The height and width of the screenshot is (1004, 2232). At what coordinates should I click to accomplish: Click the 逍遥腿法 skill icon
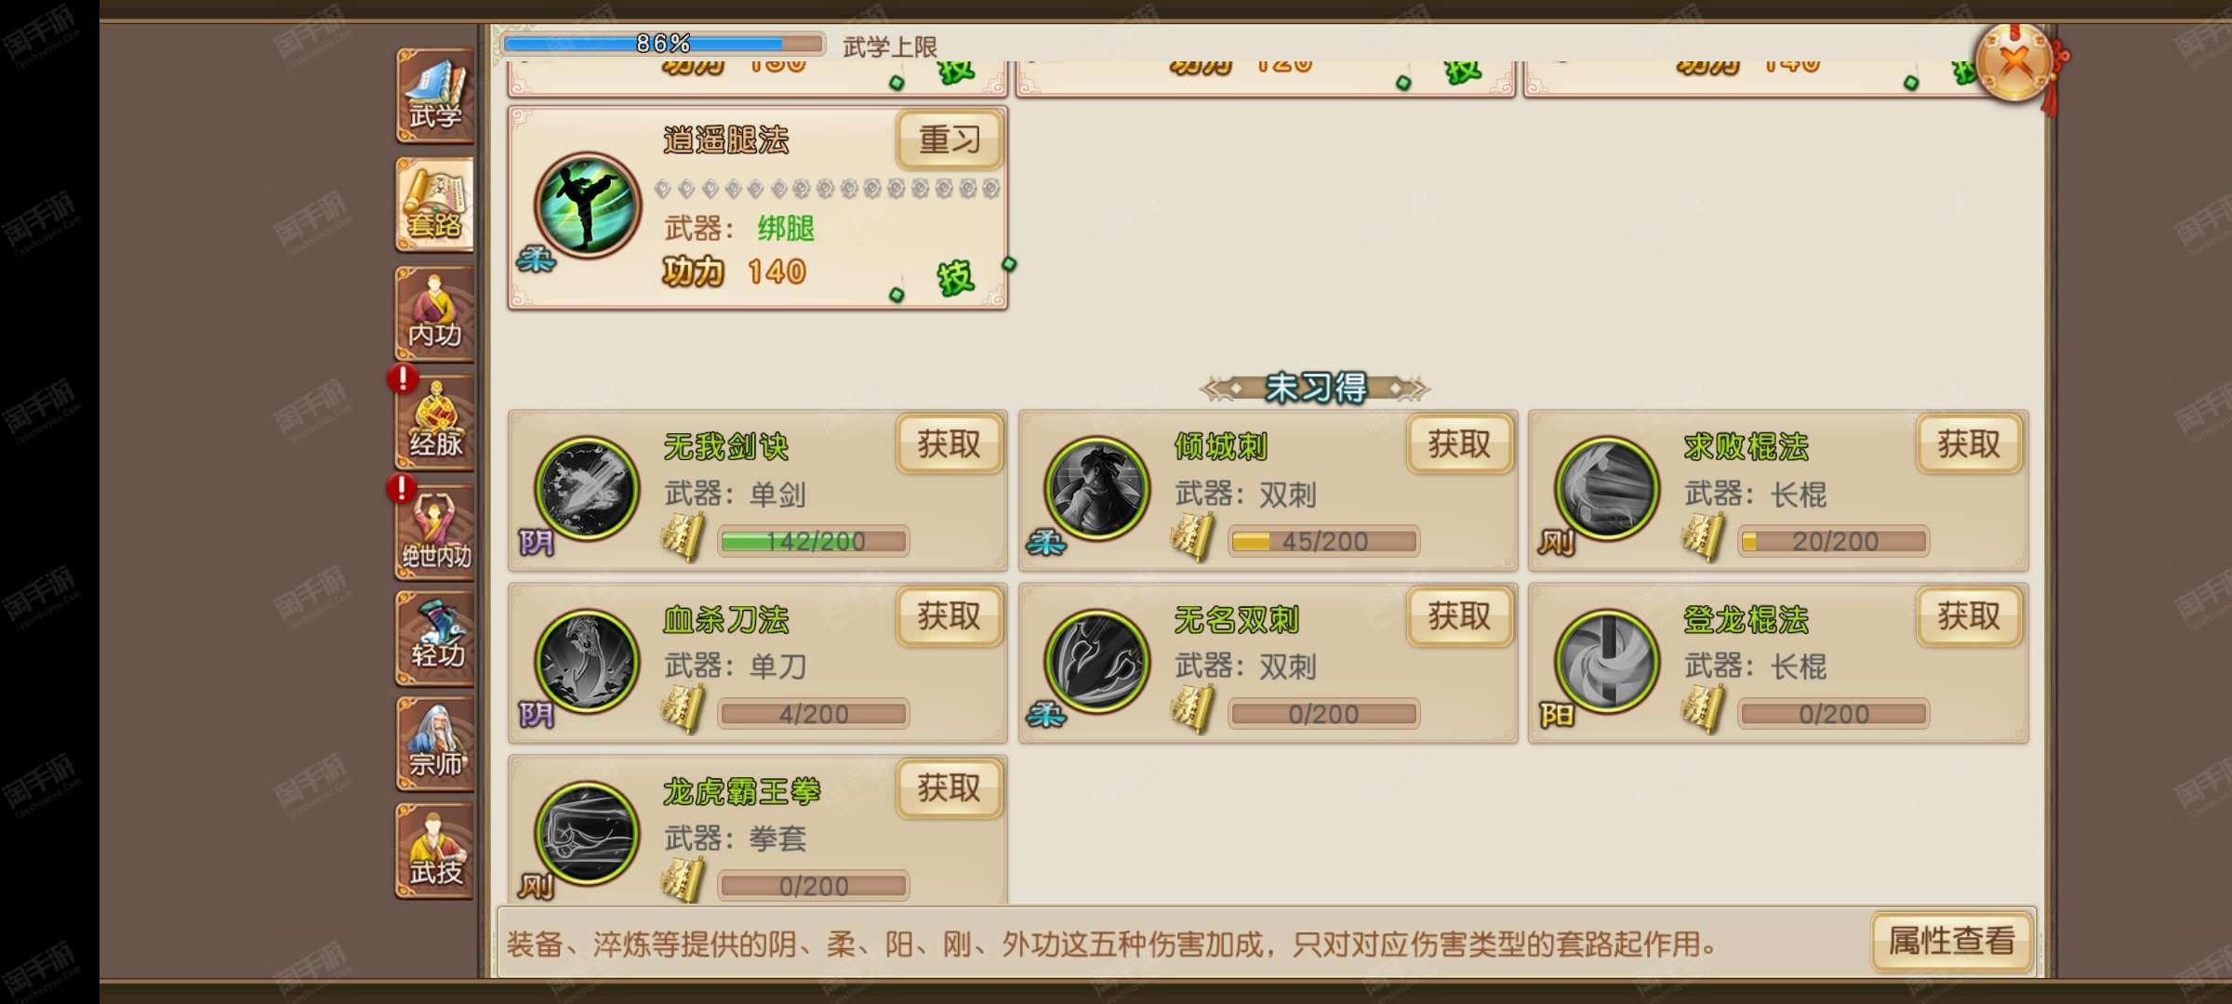tap(588, 205)
